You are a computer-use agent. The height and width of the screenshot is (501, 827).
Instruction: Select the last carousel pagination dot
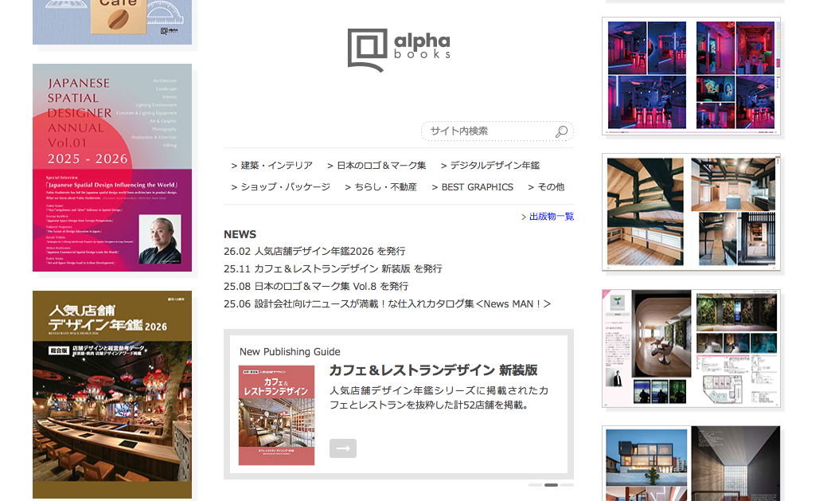[567, 483]
